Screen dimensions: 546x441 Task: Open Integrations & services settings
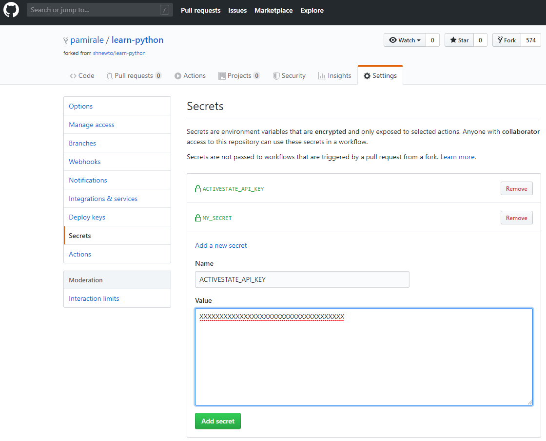117,199
